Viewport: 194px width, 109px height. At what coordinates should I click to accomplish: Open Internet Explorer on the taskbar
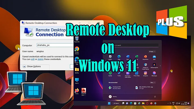click(139, 103)
